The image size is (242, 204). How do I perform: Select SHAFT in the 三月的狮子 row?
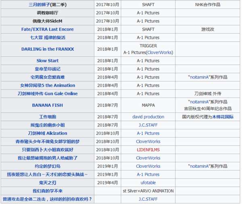[148, 4]
